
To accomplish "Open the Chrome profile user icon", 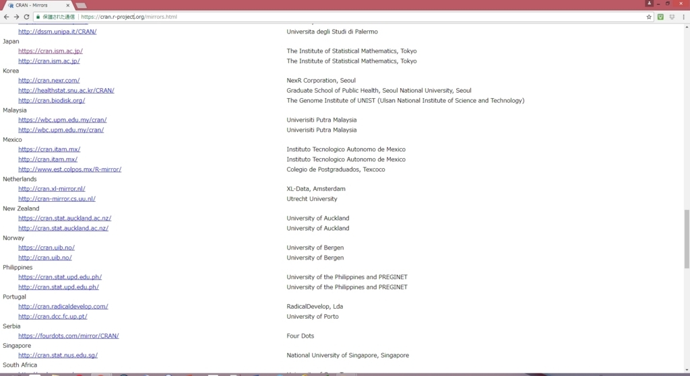I will pos(649,3).
